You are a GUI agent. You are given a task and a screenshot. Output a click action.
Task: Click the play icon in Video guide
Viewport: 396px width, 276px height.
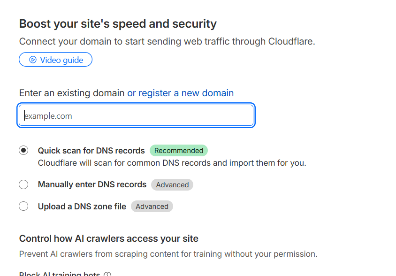click(33, 60)
